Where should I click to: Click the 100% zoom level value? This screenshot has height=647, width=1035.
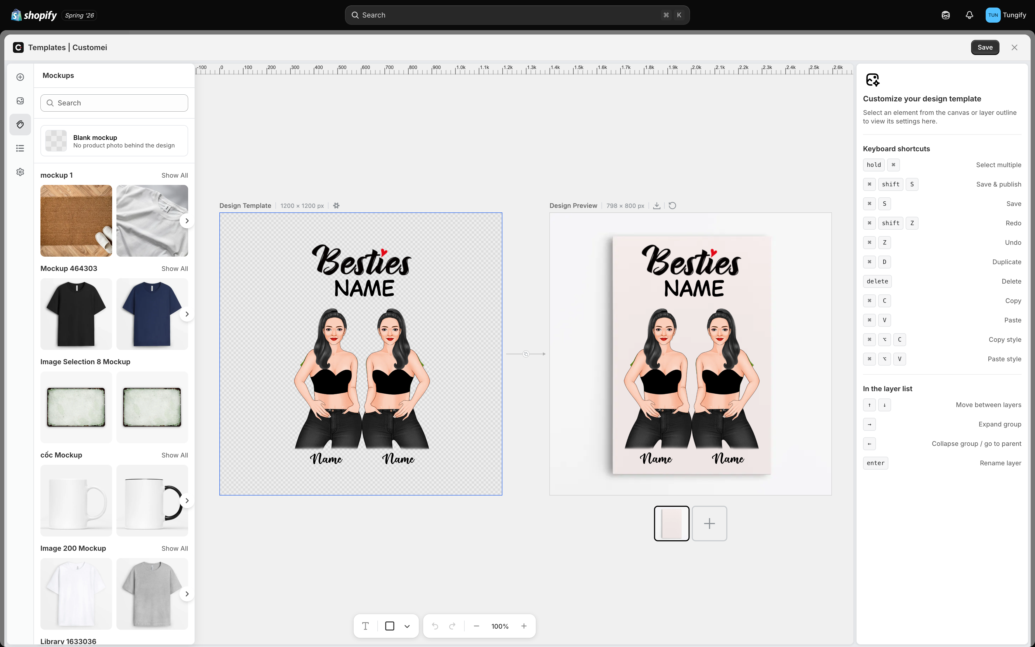click(x=500, y=627)
